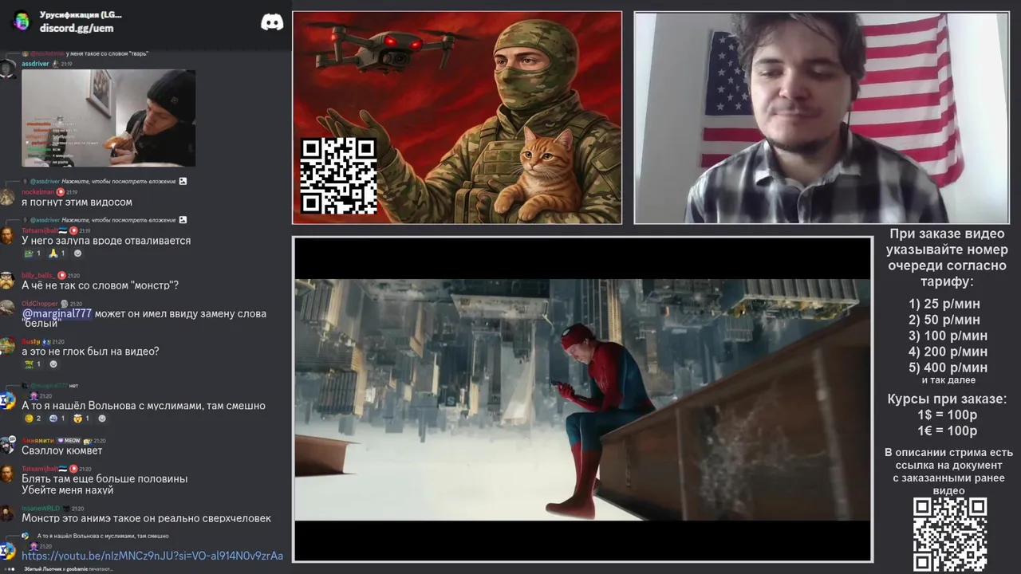Click the Spider-Man video frame
1021x574 pixels.
tap(582, 399)
